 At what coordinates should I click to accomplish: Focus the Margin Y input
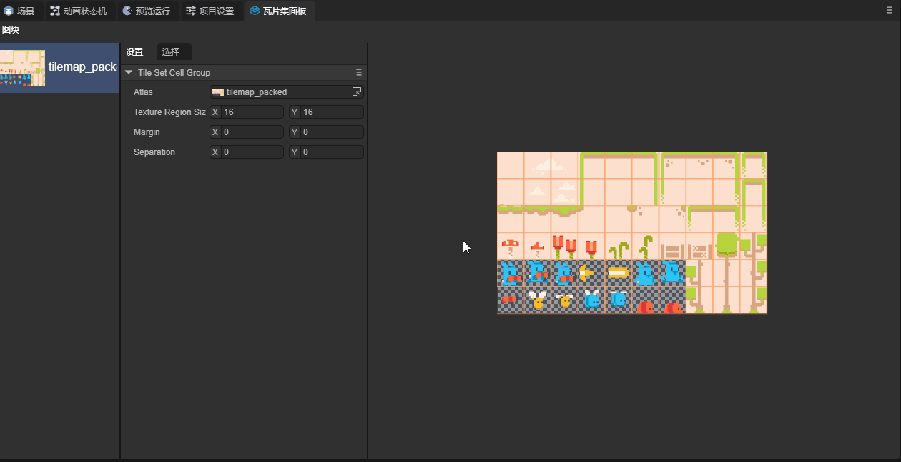[331, 132]
